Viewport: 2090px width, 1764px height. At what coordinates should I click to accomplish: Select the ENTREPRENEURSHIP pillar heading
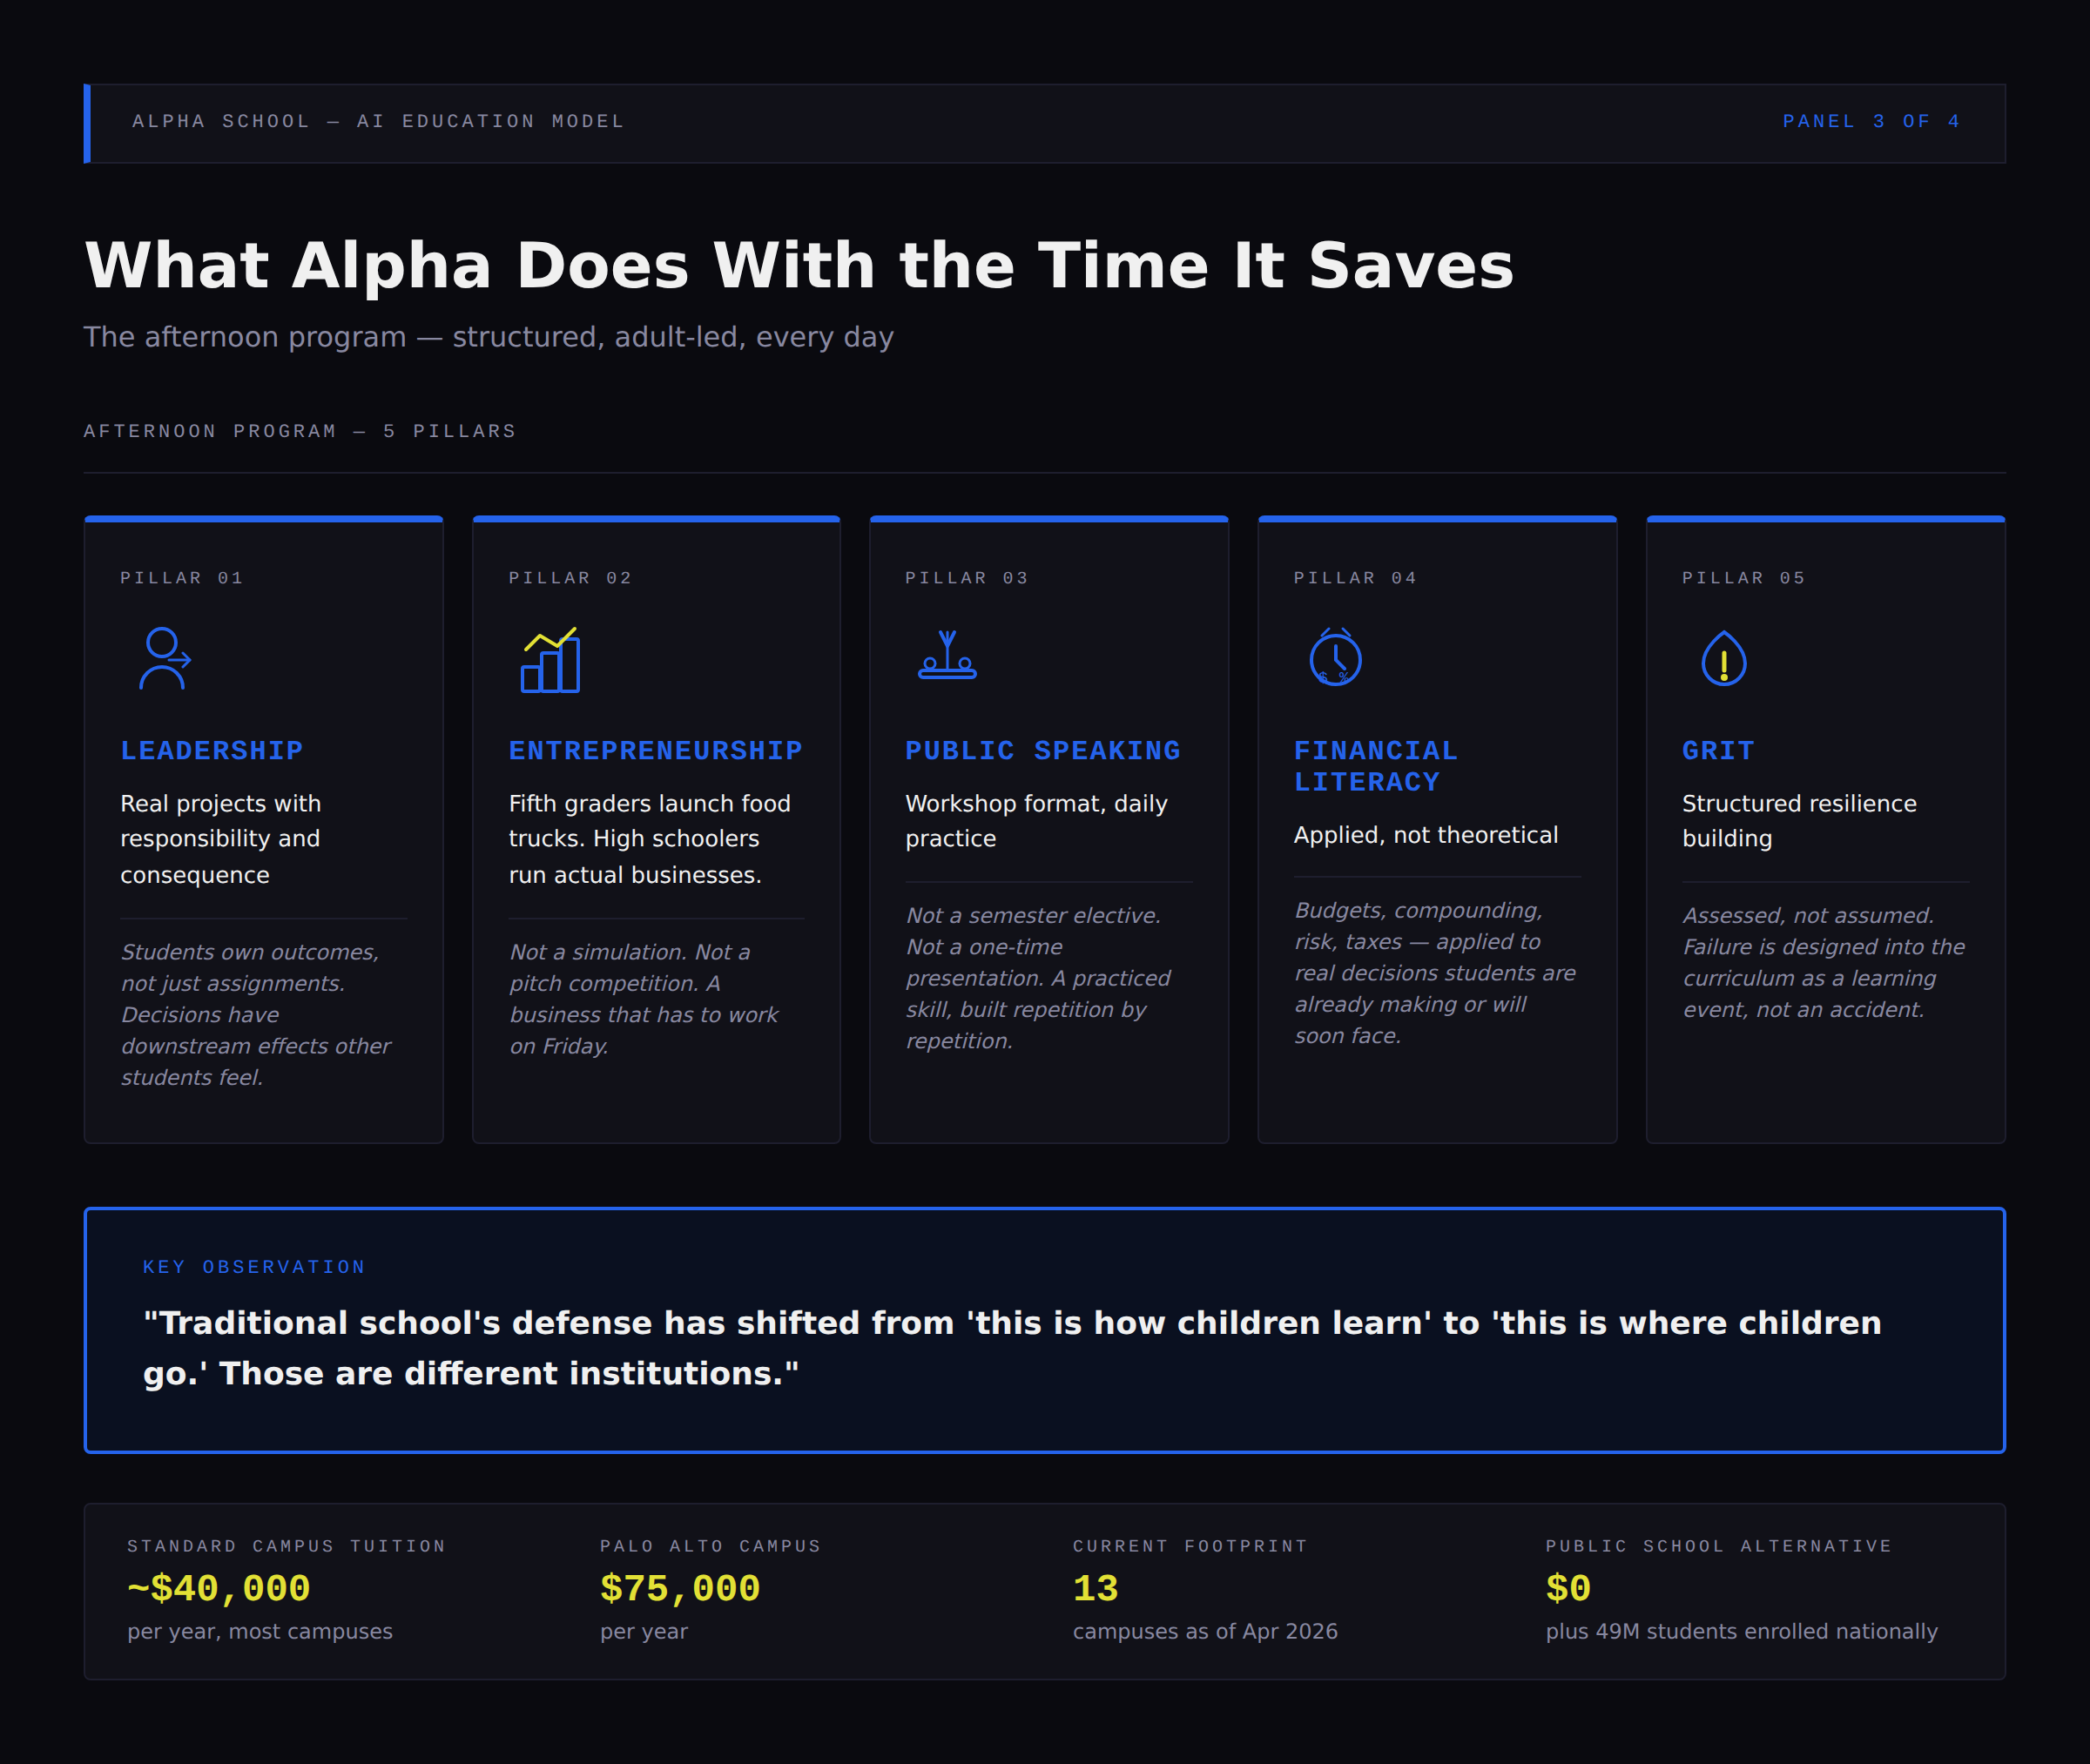(656, 750)
